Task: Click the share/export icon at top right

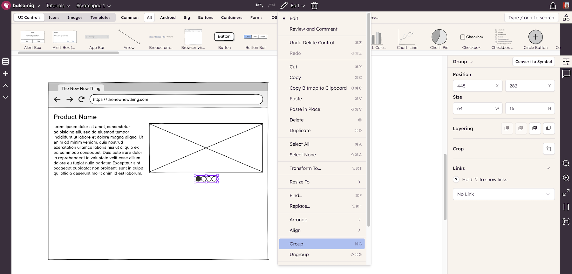Action: pos(553,5)
